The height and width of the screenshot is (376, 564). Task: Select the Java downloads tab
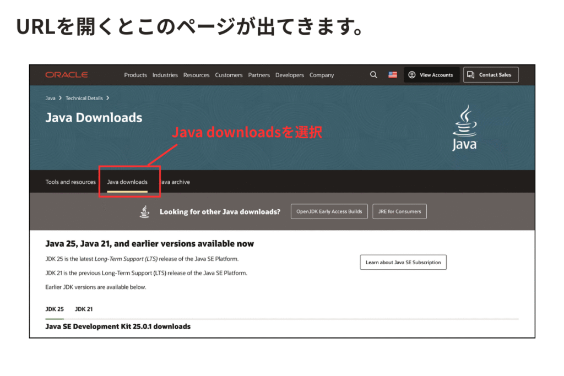coord(127,182)
